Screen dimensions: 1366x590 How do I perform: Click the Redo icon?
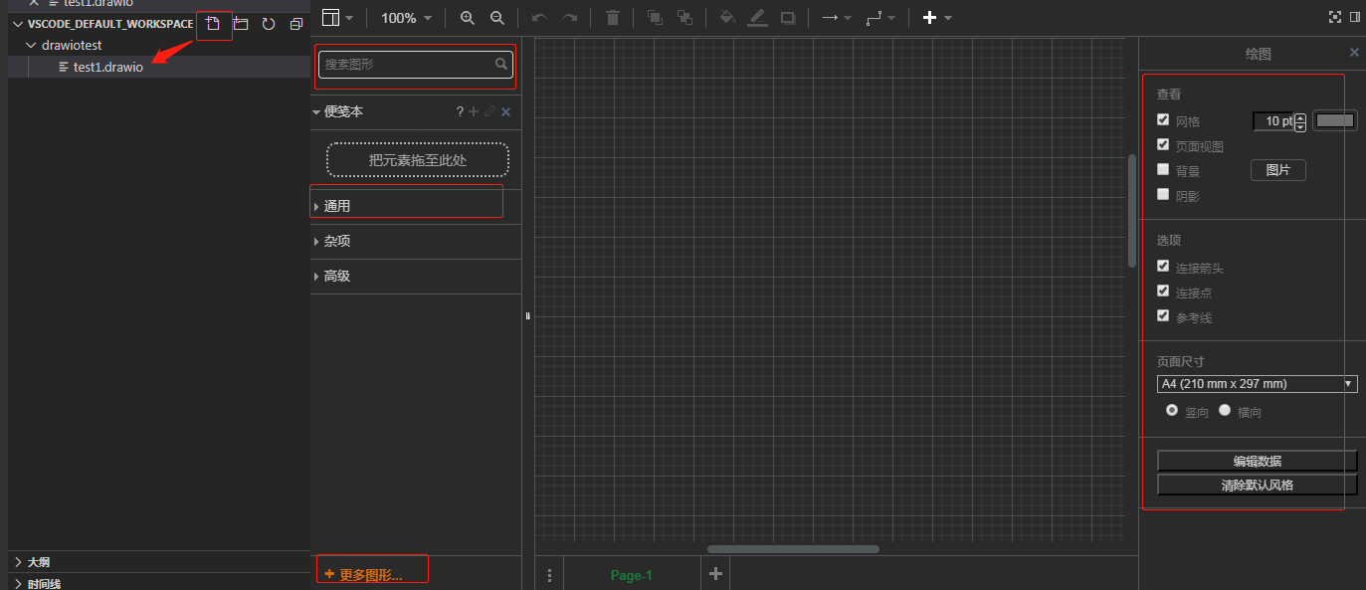pos(568,17)
